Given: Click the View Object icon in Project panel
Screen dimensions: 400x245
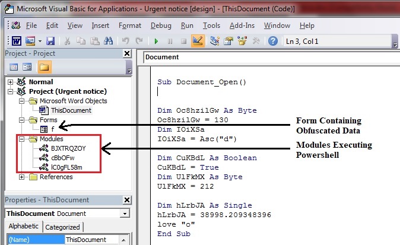Looking at the screenshot, I should [x=28, y=66].
